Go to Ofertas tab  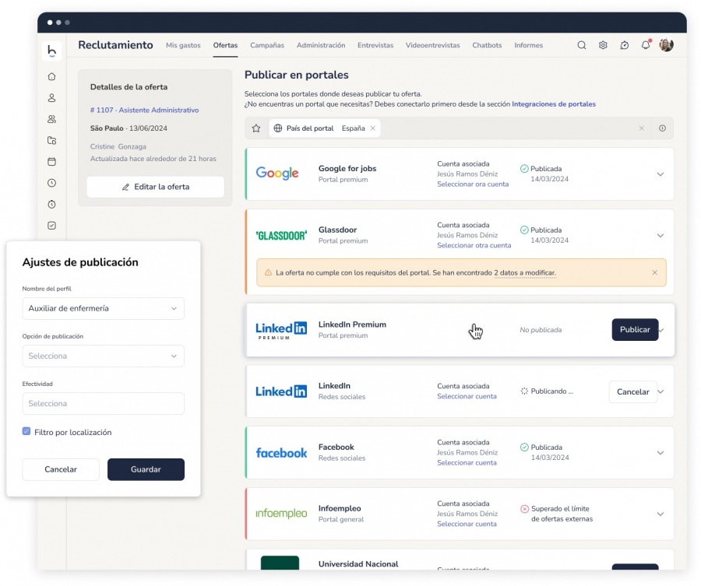coord(225,45)
